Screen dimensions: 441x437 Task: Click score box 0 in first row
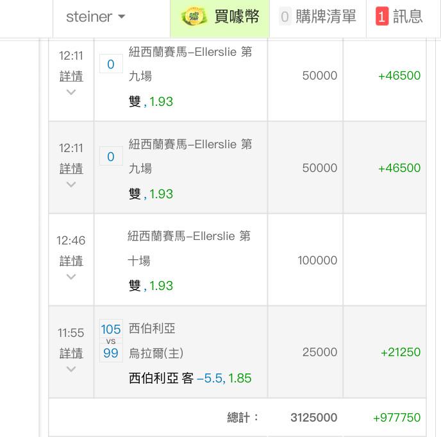click(111, 64)
